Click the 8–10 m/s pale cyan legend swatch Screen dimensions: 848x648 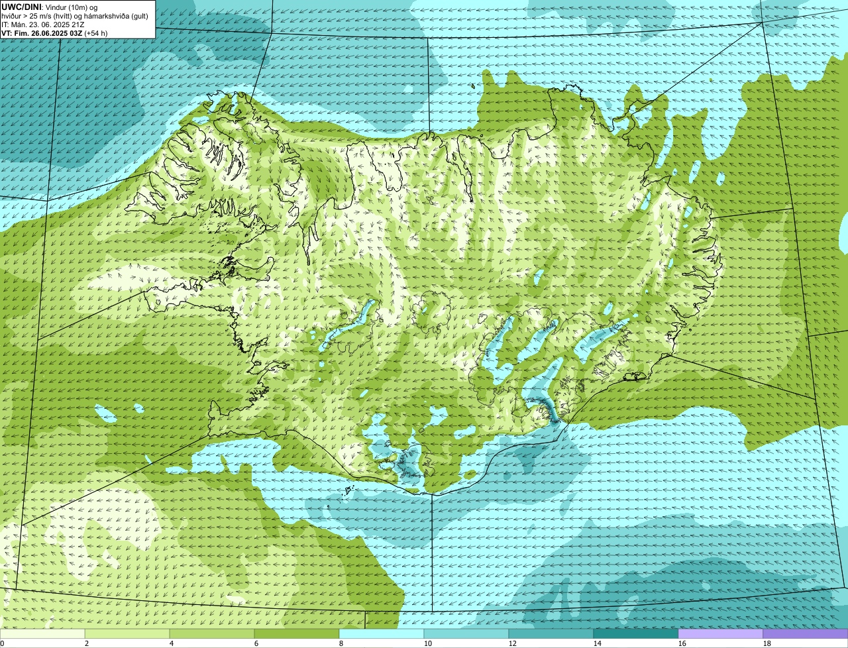pyautogui.click(x=382, y=634)
